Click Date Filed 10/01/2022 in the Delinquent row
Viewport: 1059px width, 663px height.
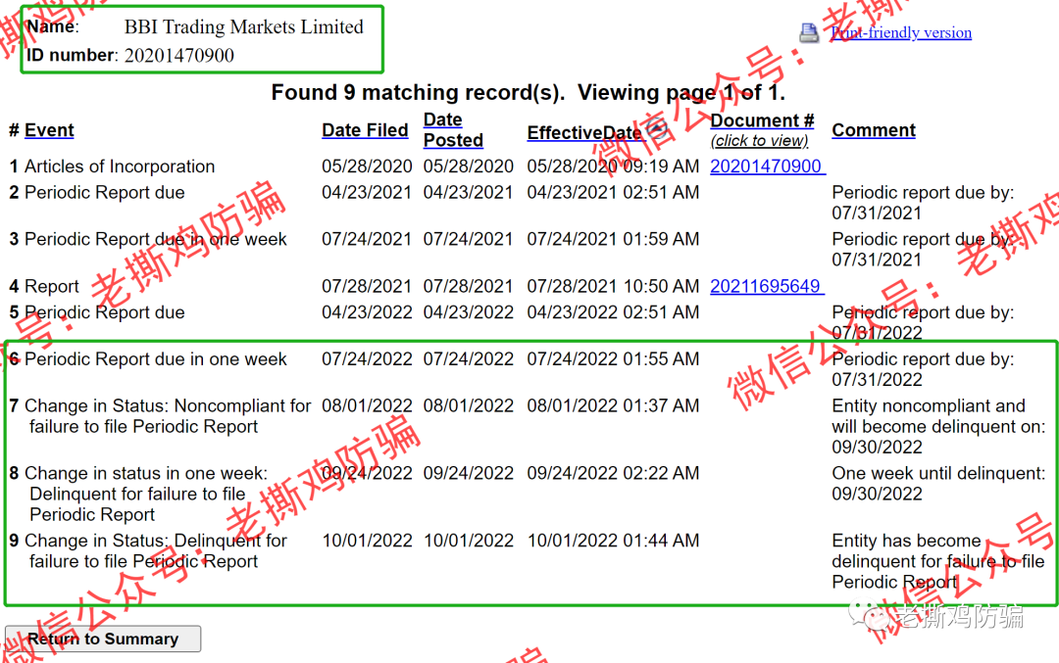tap(367, 541)
